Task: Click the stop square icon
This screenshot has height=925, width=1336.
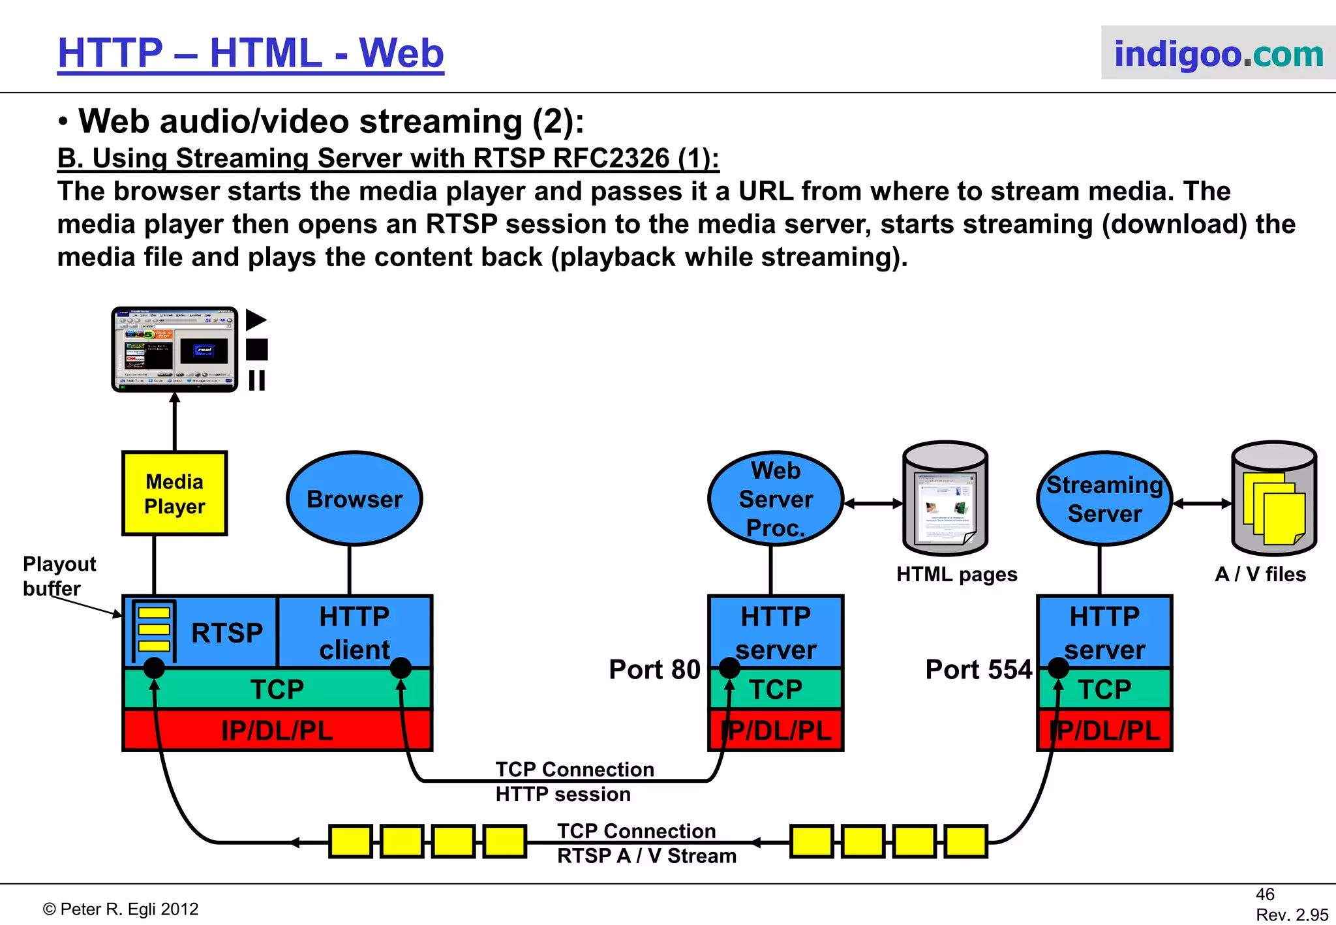Action: coord(257,350)
